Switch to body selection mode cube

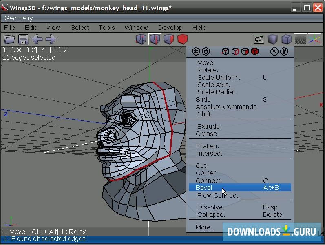(x=182, y=39)
